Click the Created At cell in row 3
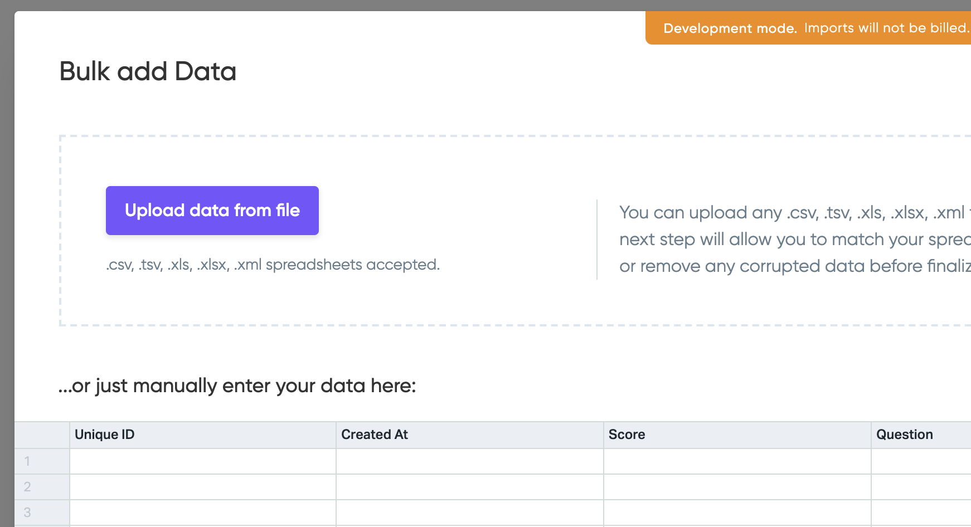Viewport: 971px width, 527px height. (470, 513)
